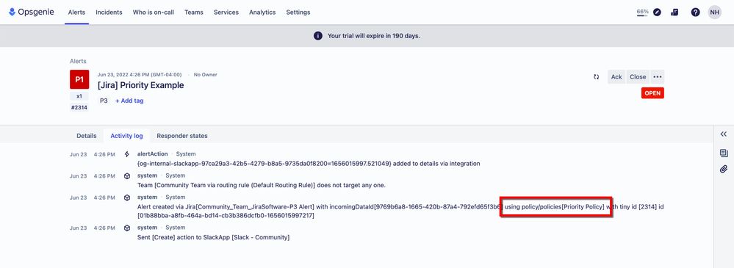Close the alert with Close button
734x268 pixels.
(638, 76)
